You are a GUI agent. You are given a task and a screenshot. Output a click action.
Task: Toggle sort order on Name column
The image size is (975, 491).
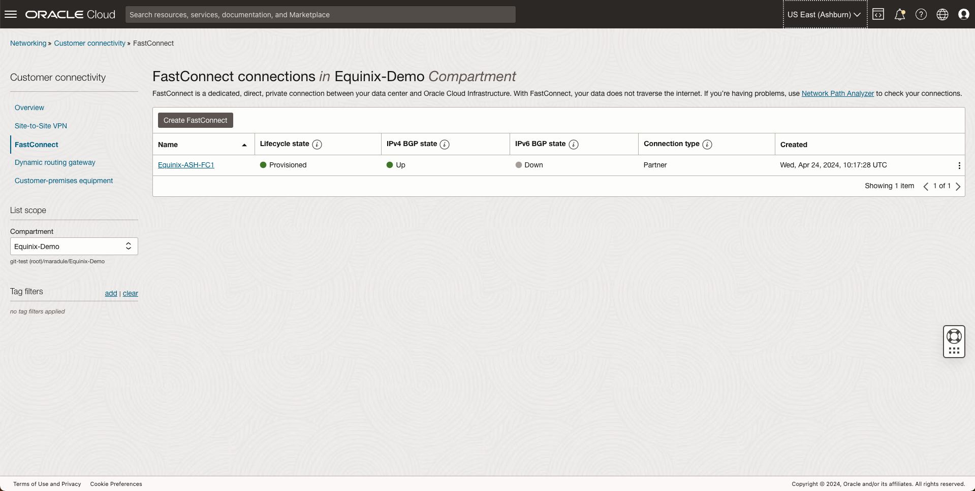click(244, 145)
